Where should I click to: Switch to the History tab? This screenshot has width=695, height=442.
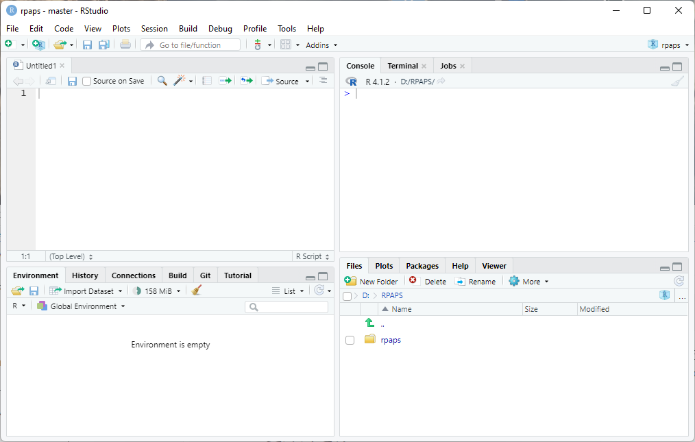tap(85, 275)
